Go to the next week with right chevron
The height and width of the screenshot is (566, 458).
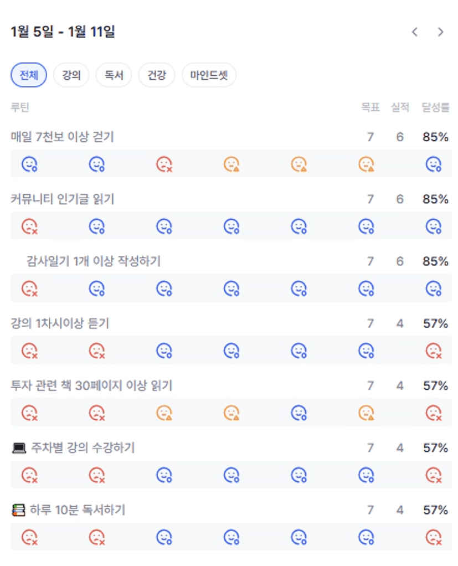[440, 32]
